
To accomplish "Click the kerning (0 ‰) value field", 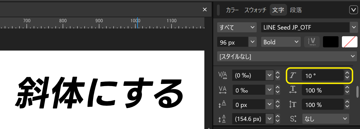I will pyautogui.click(x=249, y=76).
